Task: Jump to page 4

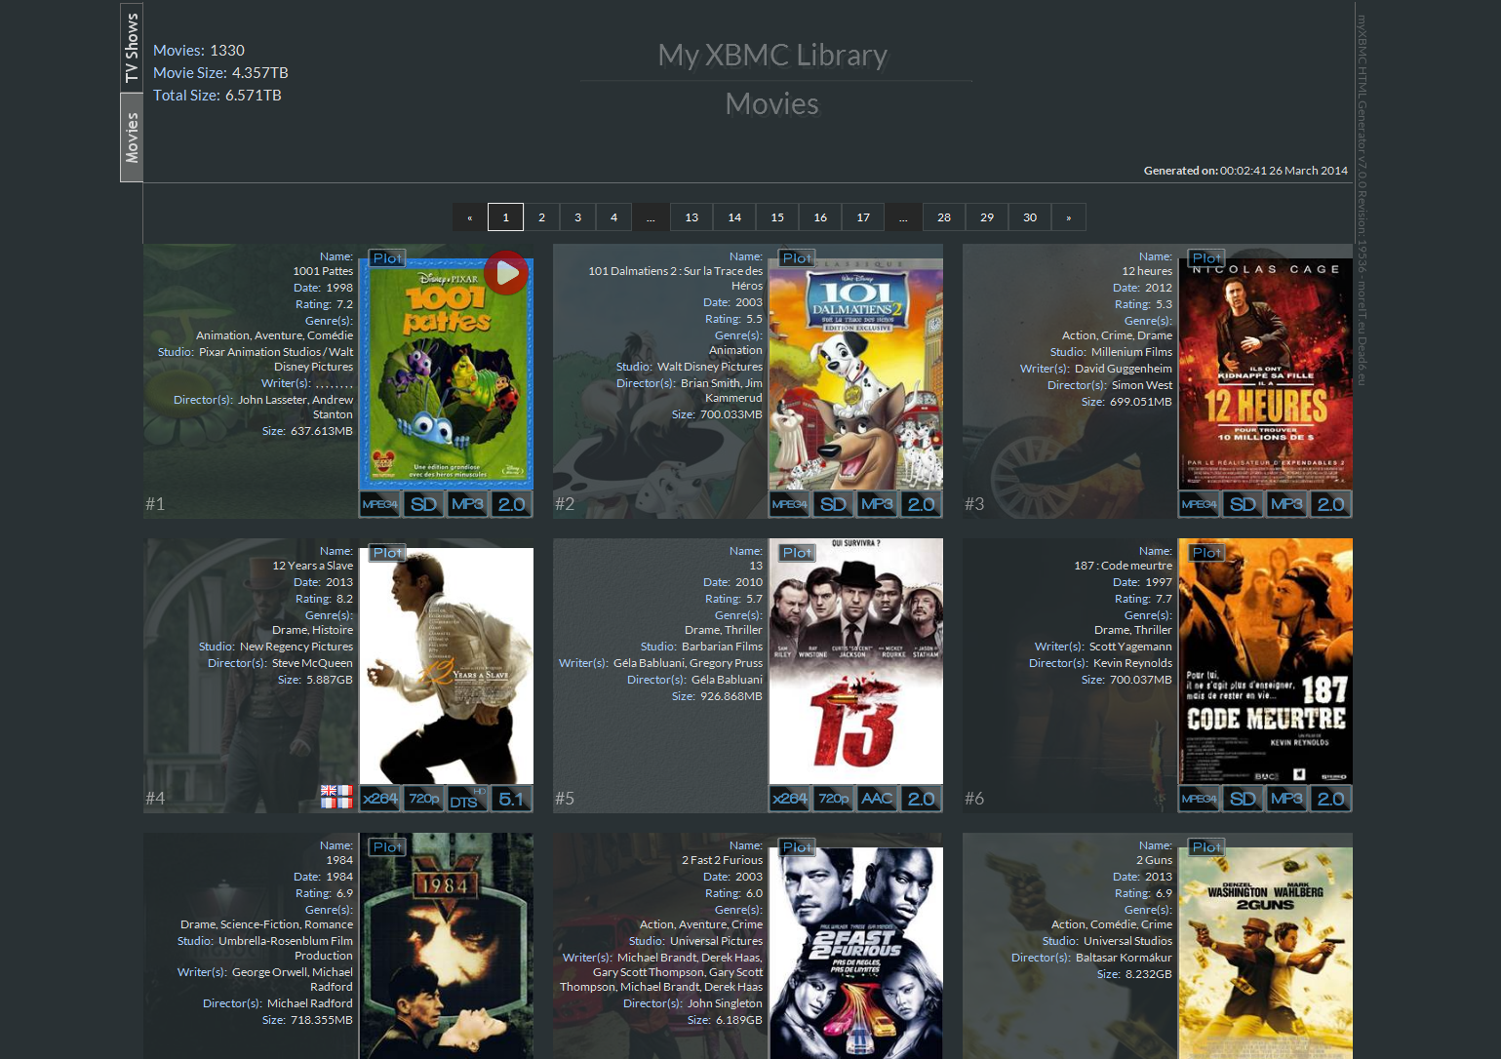Action: 613,217
